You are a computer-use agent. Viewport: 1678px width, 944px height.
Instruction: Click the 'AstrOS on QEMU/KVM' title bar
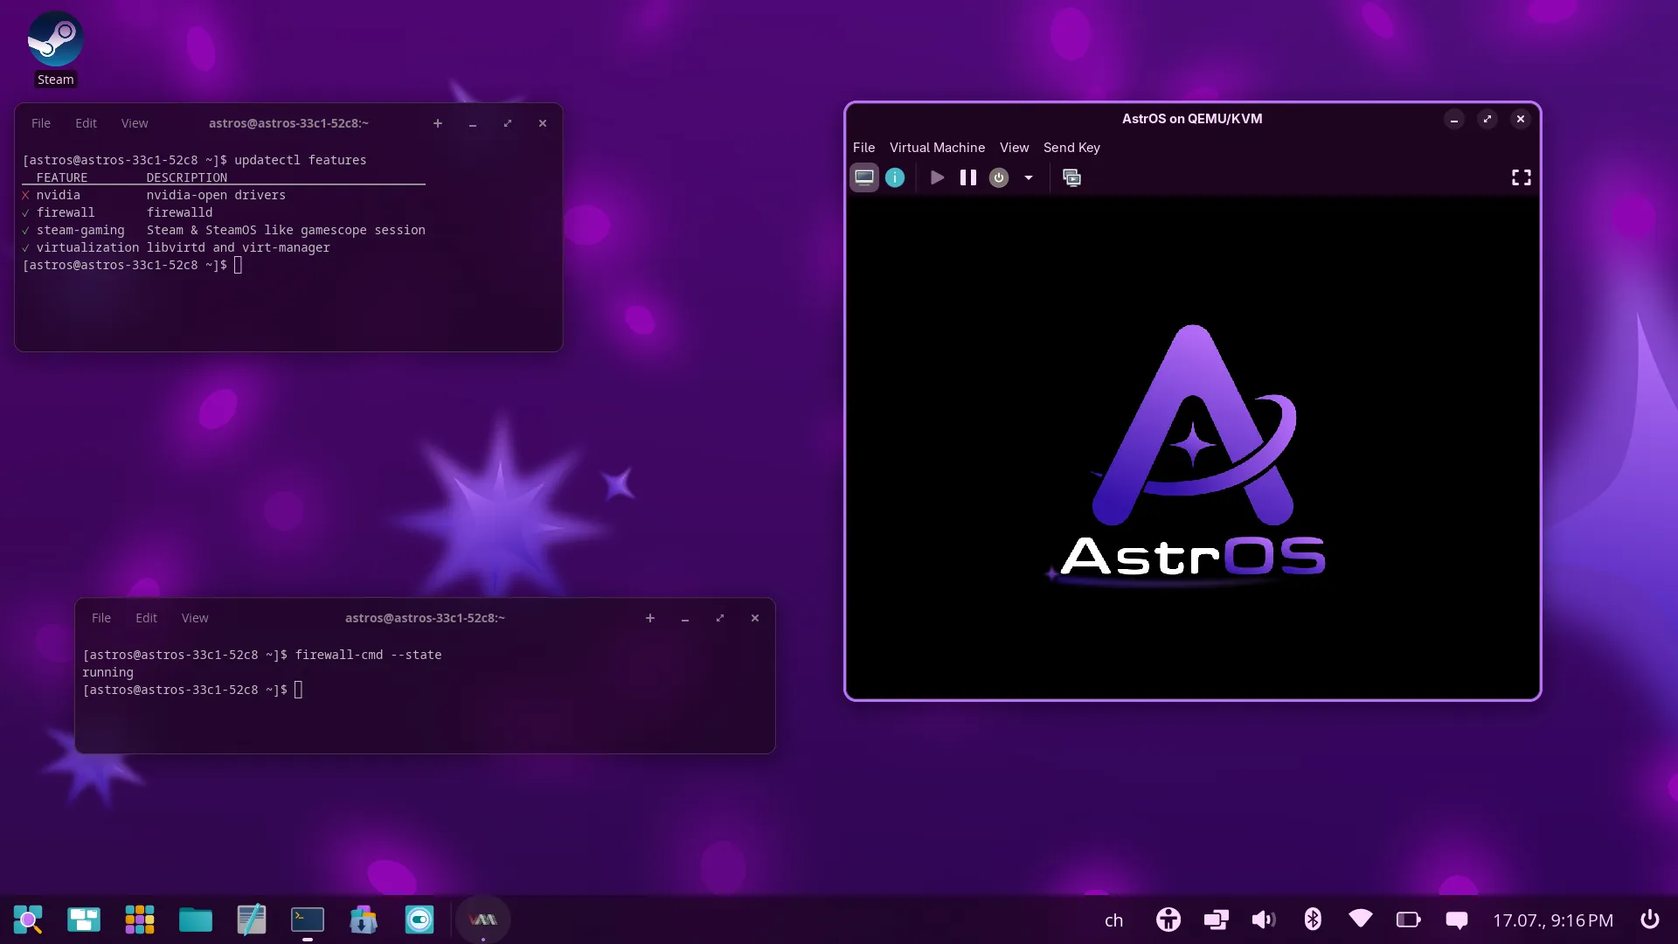click(1192, 119)
